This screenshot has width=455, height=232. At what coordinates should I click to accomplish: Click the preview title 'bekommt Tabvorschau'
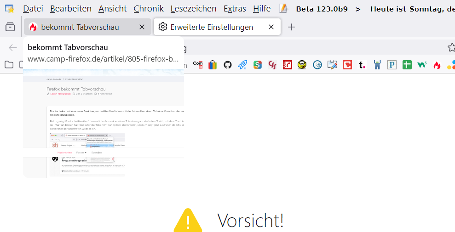point(68,47)
